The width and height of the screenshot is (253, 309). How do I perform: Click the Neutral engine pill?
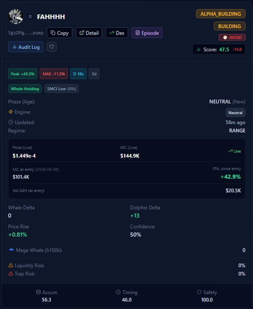coord(235,113)
